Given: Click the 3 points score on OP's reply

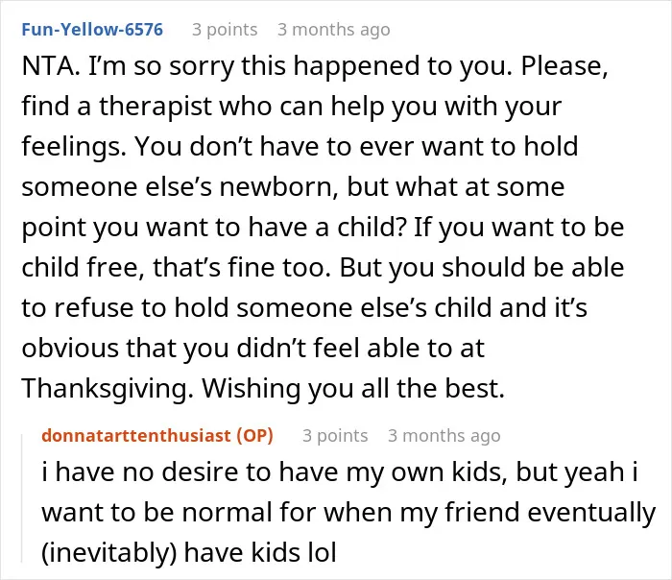Looking at the screenshot, I should coord(335,436).
